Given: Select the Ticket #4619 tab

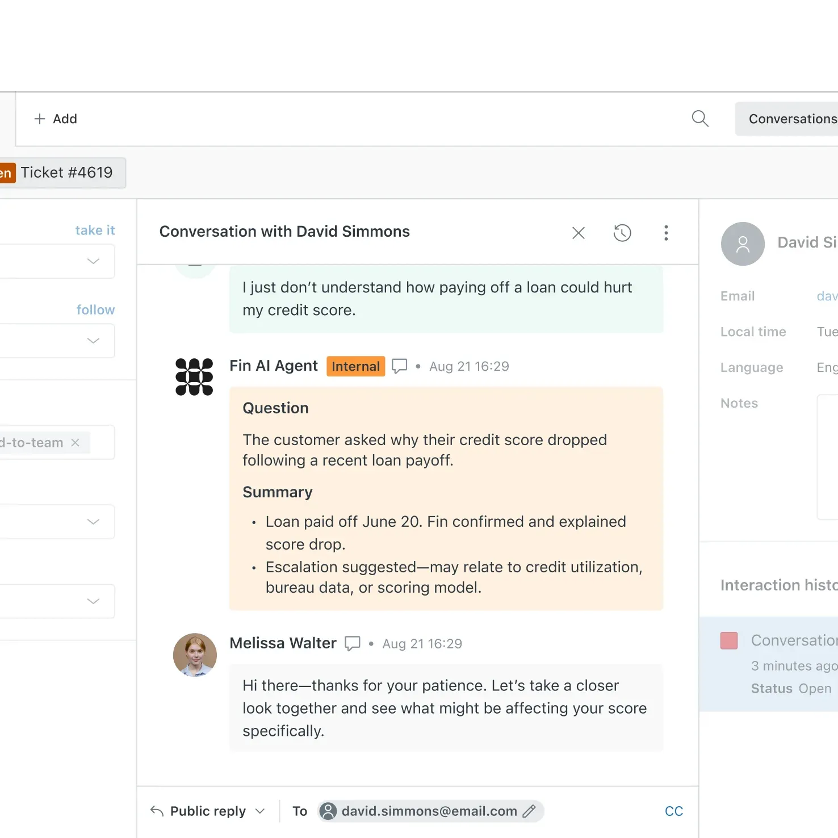Looking at the screenshot, I should (x=62, y=173).
